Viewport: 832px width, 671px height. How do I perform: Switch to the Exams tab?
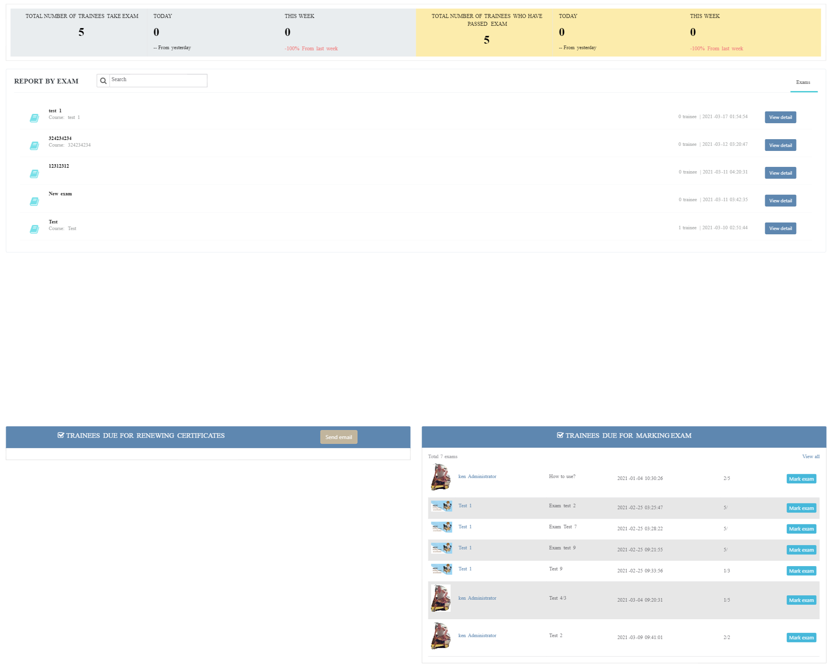[x=803, y=82]
